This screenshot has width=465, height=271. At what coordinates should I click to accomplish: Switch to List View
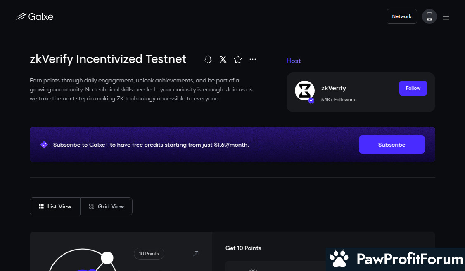coord(55,206)
